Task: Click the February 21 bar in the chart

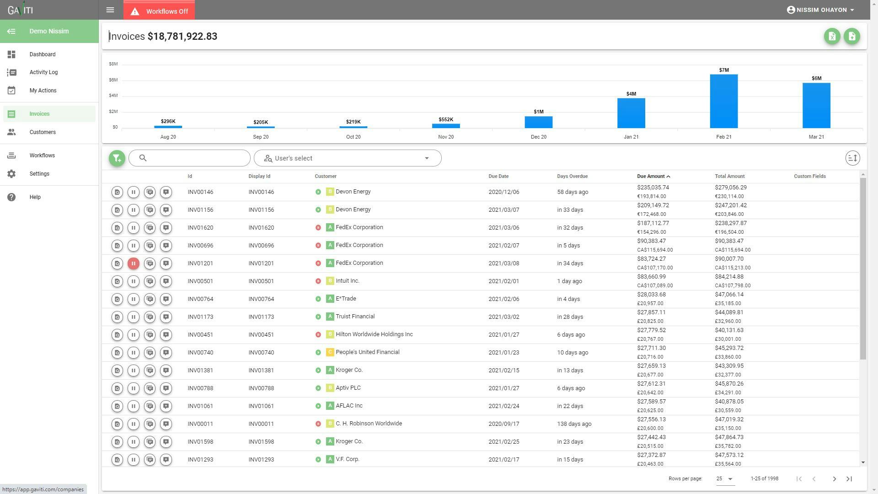Action: pos(723,102)
